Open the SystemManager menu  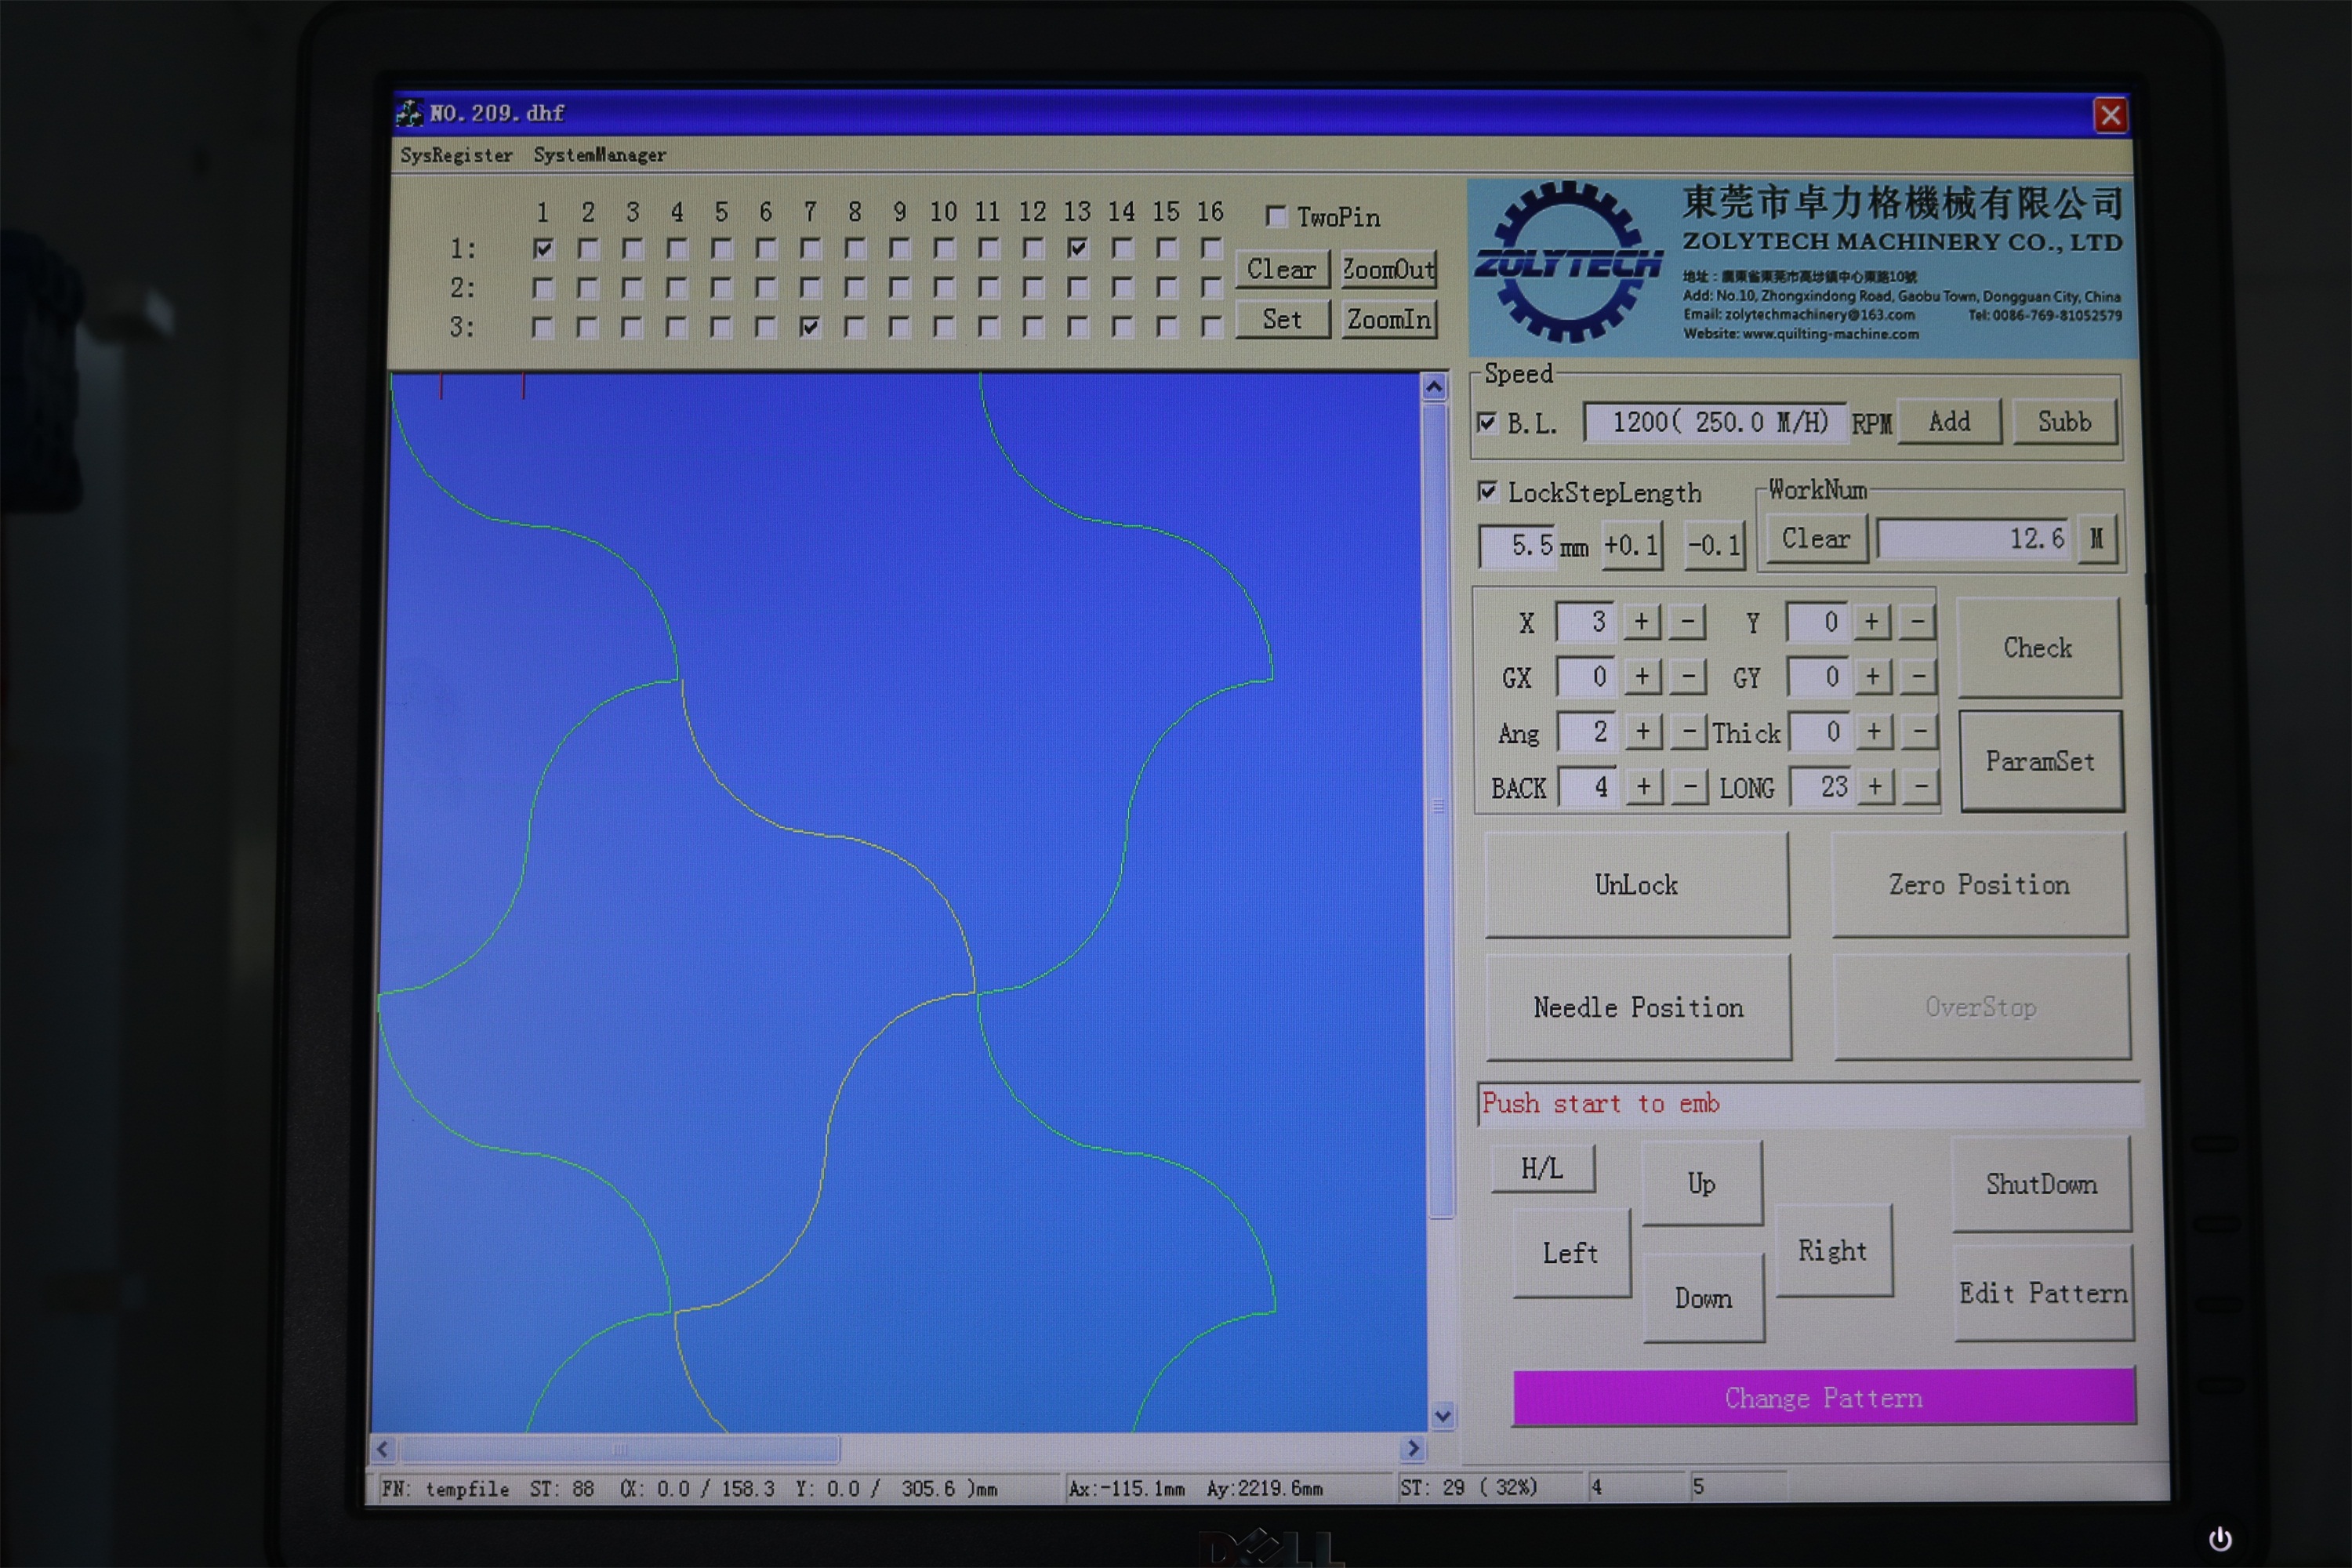pos(599,155)
